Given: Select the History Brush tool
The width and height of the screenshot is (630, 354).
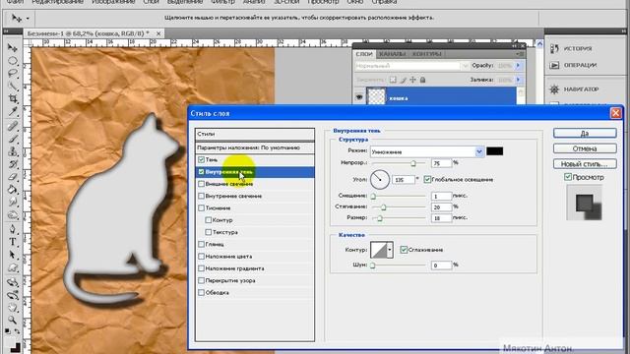Looking at the screenshot, I should [x=13, y=164].
